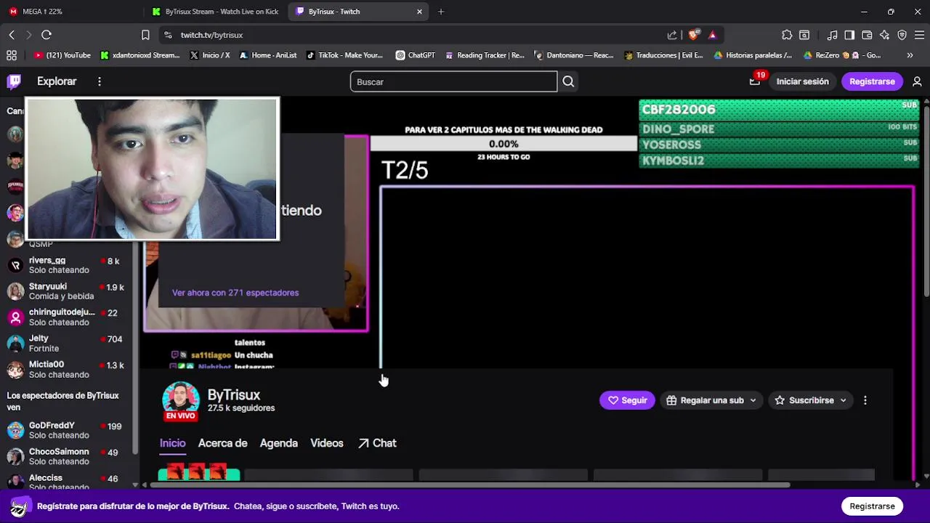
Task: Click Registrarse in the bottom banner
Action: pos(872,506)
